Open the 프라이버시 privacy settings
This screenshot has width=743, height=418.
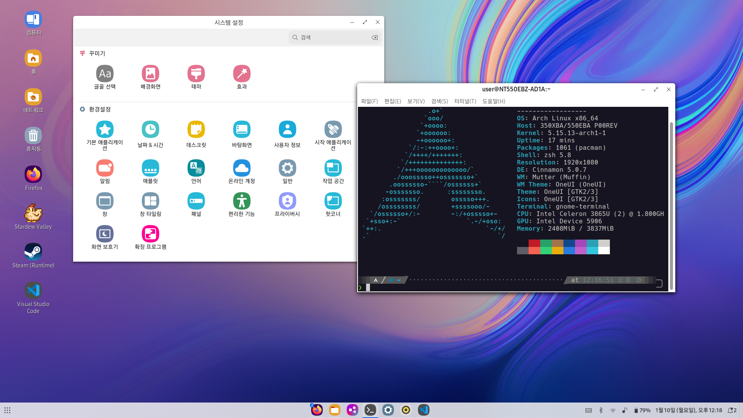coord(288,201)
